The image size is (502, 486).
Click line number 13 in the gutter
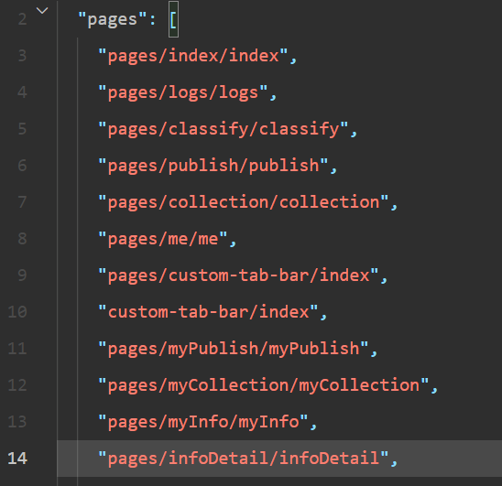17,422
